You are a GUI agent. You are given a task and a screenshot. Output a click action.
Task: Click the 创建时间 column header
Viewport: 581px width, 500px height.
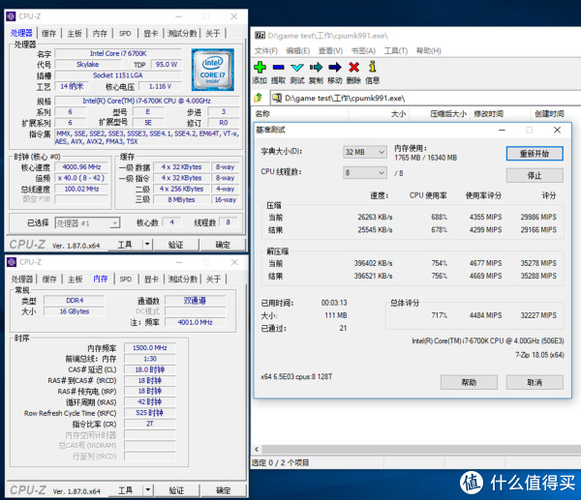556,113
